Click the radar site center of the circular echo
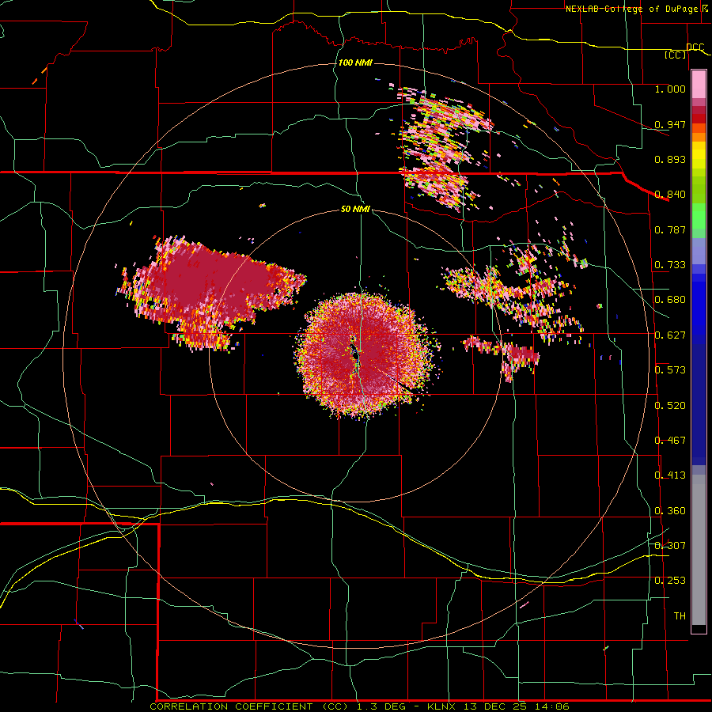The image size is (712, 712). (357, 355)
